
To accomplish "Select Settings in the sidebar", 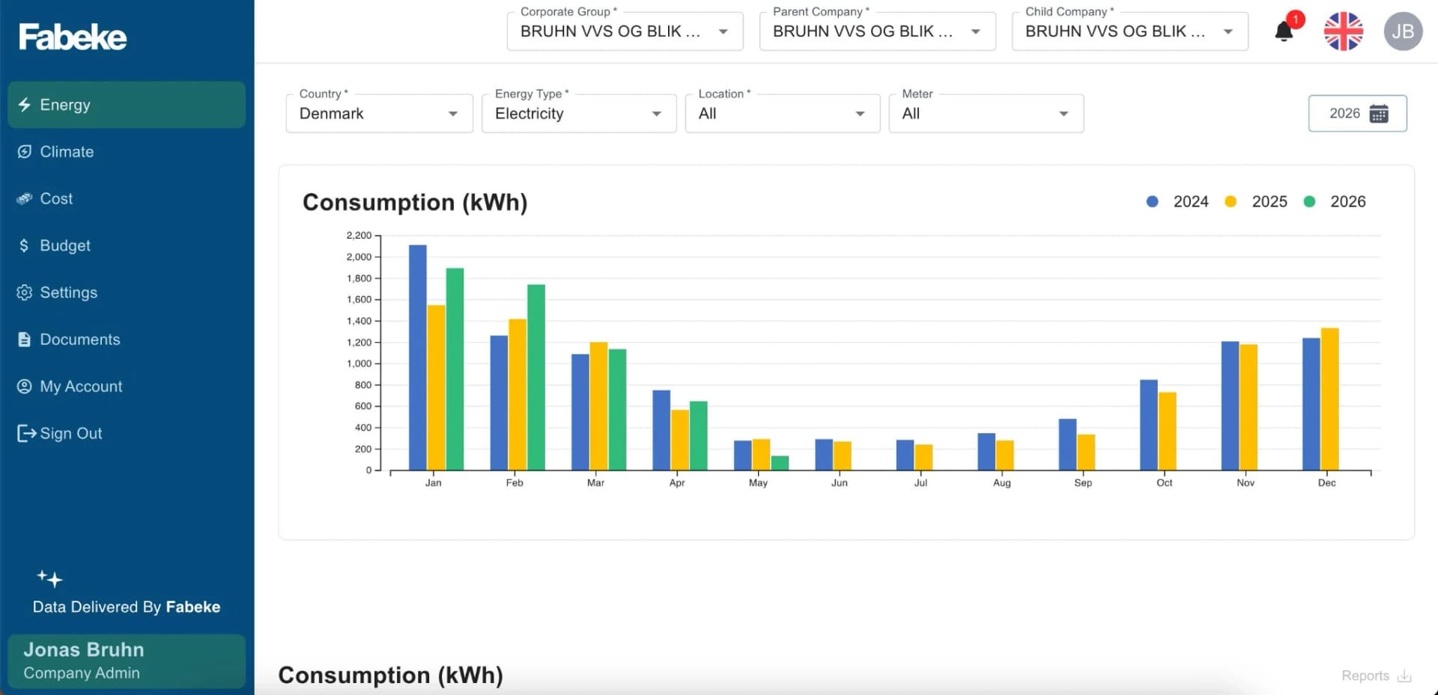I will click(x=127, y=293).
